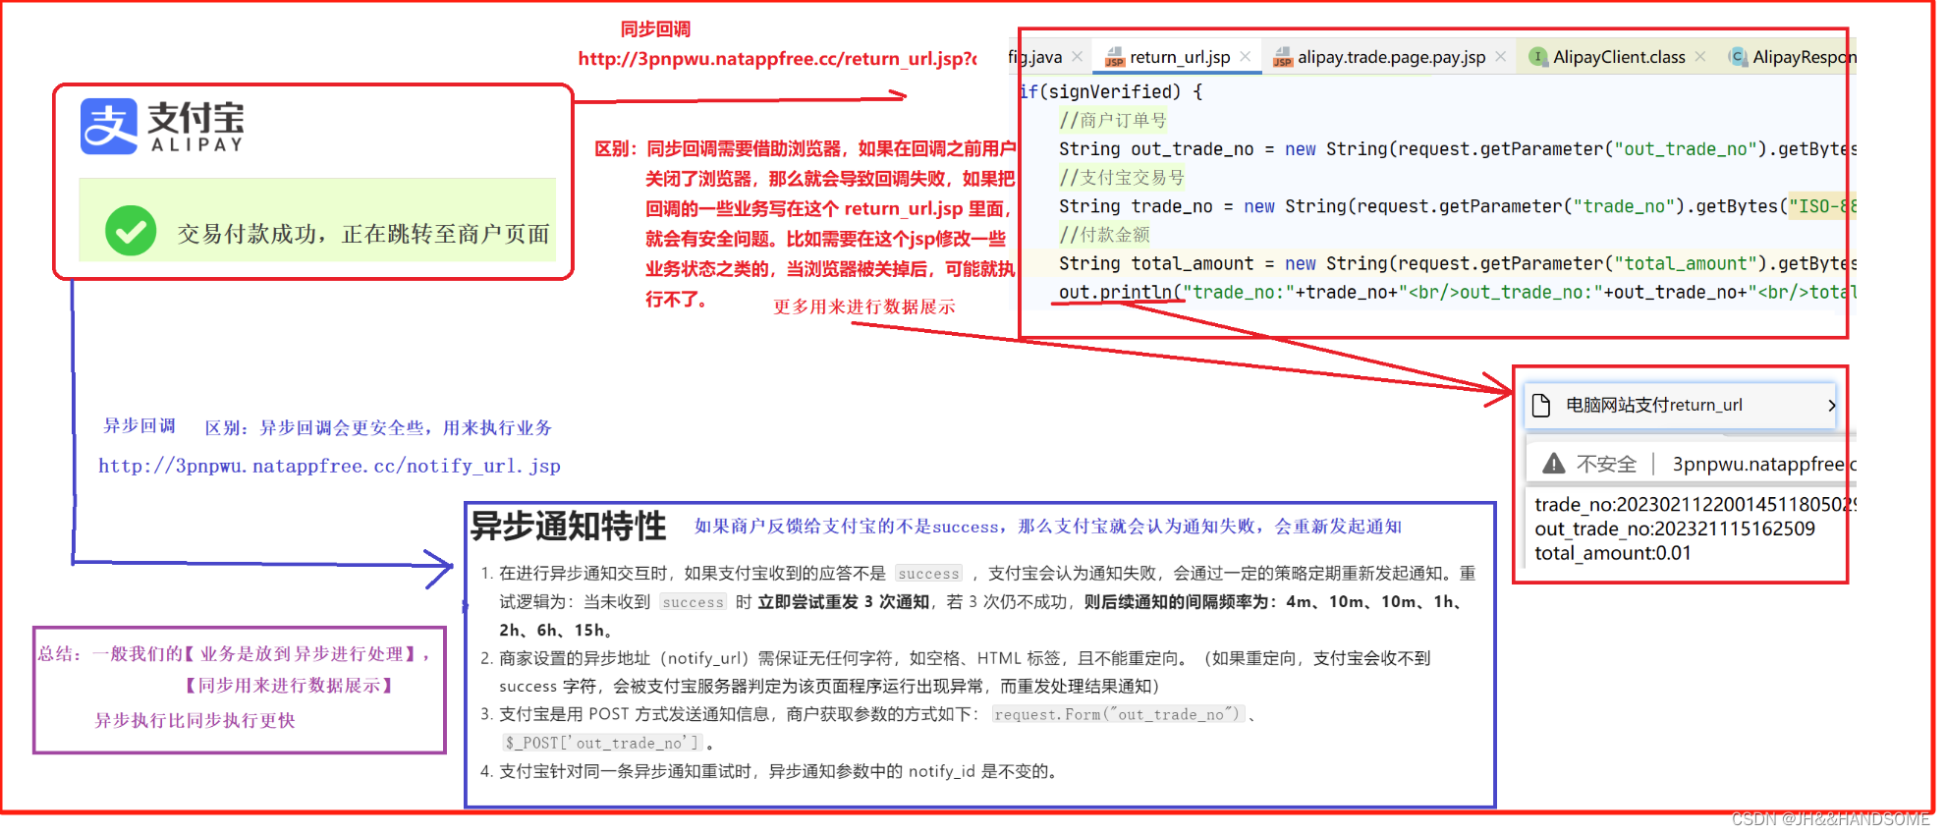Click the total_amount:0.01 output line
The width and height of the screenshot is (1945, 835).
point(1613,553)
